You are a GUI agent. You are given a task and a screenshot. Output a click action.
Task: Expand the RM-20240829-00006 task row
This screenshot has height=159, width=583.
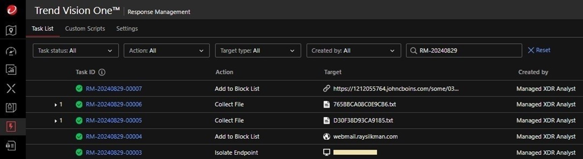point(56,105)
